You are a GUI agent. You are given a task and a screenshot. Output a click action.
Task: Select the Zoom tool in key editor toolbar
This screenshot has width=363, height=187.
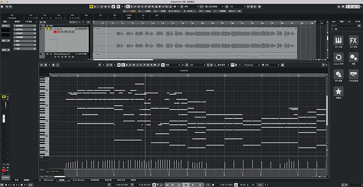(x=152, y=65)
